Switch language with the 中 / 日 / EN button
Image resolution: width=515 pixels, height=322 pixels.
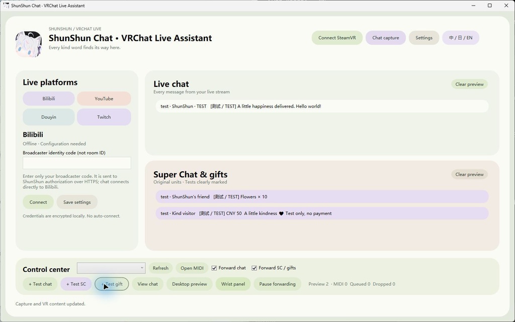pos(461,38)
